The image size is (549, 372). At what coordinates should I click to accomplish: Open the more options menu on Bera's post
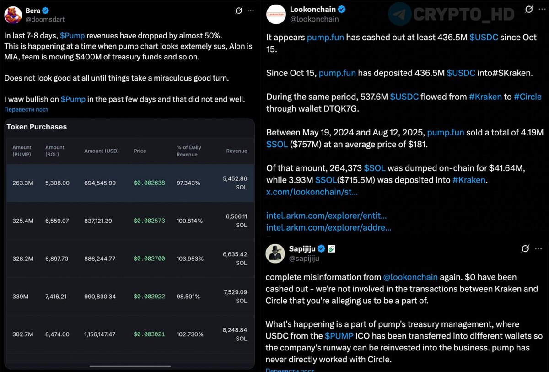pos(251,11)
